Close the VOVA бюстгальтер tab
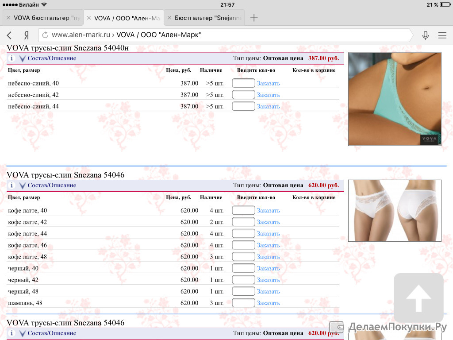This screenshot has width=453, height=340. [8, 18]
